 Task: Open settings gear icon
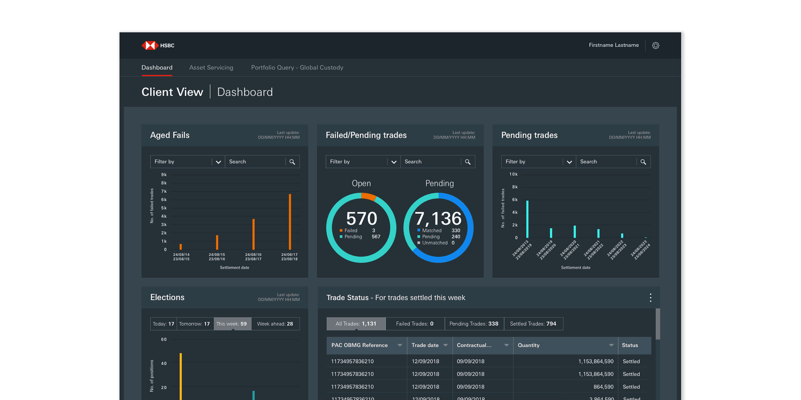pos(656,45)
